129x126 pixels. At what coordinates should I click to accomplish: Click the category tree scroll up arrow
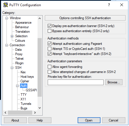40,18
